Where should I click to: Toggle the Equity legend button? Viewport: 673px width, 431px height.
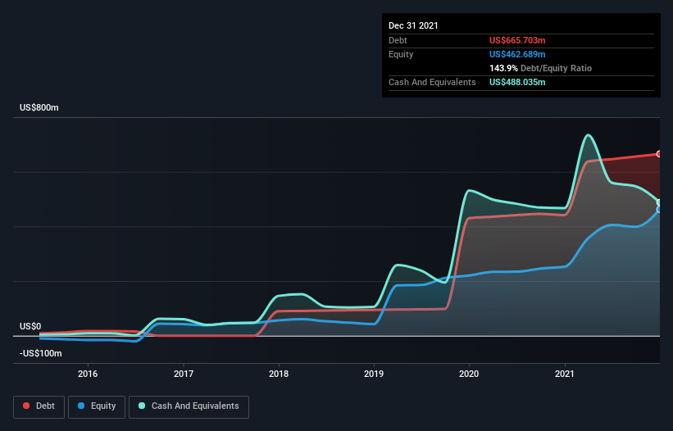[97, 406]
